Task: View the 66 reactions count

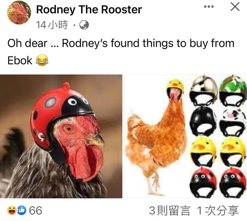Action: (x=36, y=210)
